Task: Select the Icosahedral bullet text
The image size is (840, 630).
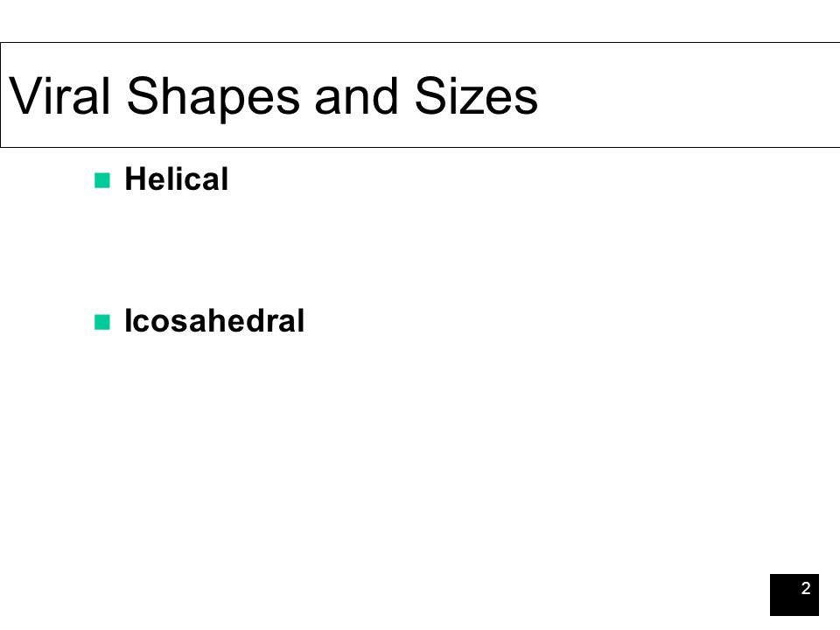Action: pyautogui.click(x=214, y=321)
